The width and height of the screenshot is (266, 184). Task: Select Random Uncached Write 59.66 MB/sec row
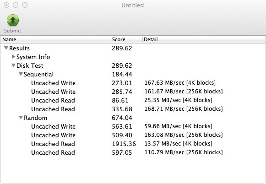tap(133, 126)
